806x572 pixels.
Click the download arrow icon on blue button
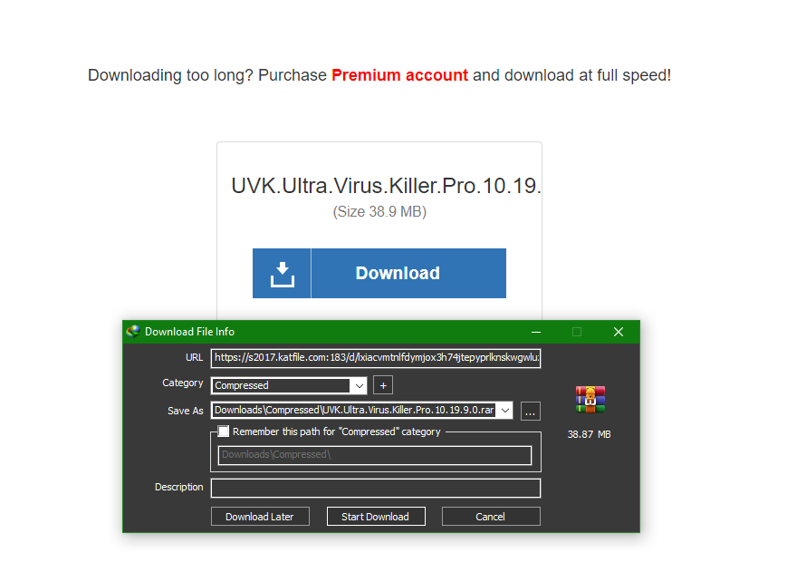click(283, 274)
